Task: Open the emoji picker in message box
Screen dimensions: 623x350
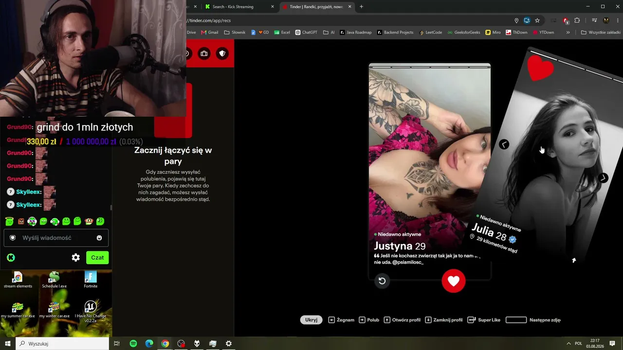Action: coord(99,238)
